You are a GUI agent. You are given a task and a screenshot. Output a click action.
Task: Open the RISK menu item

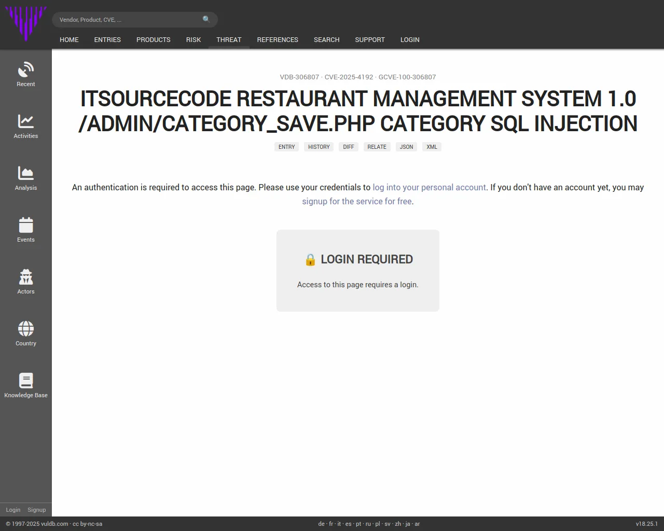point(193,40)
